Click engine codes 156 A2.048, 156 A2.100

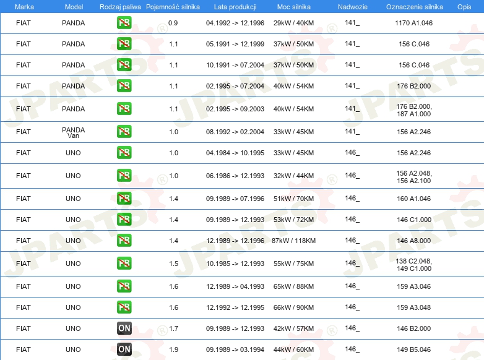point(413,177)
